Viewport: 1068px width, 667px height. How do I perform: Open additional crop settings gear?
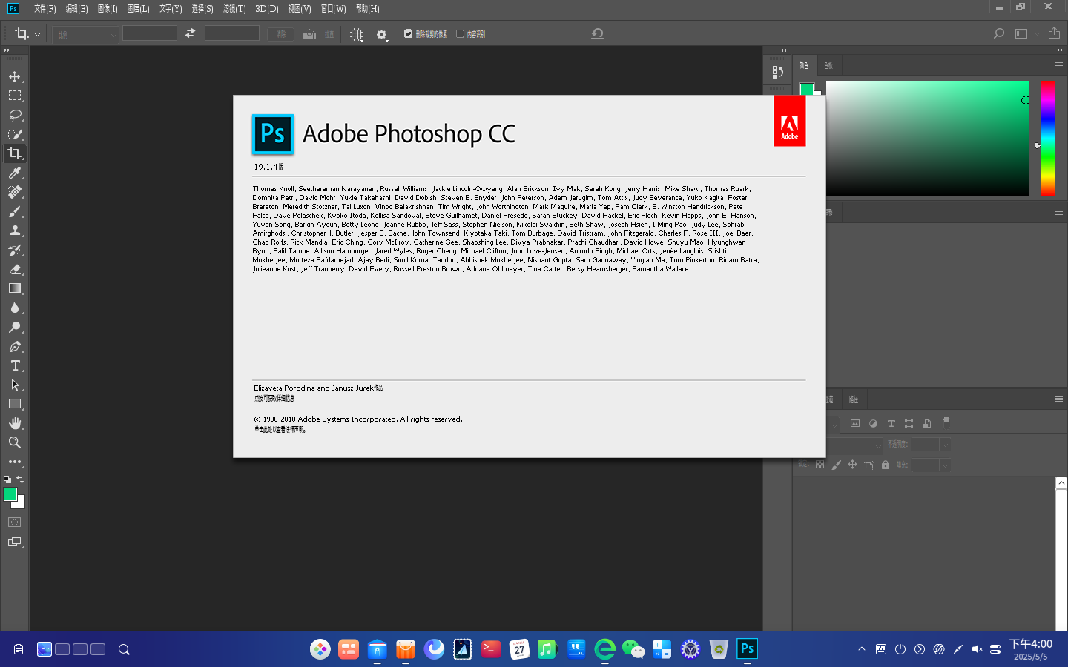coord(382,34)
